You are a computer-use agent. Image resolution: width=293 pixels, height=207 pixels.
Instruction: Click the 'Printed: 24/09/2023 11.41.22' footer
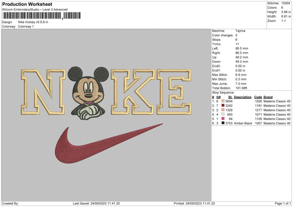tap(194, 204)
